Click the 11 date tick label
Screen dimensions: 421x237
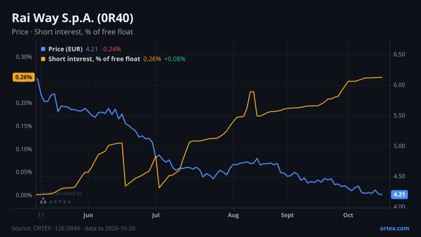[x=41, y=215]
